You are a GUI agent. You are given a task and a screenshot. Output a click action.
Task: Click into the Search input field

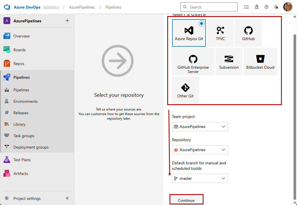click(x=209, y=7)
